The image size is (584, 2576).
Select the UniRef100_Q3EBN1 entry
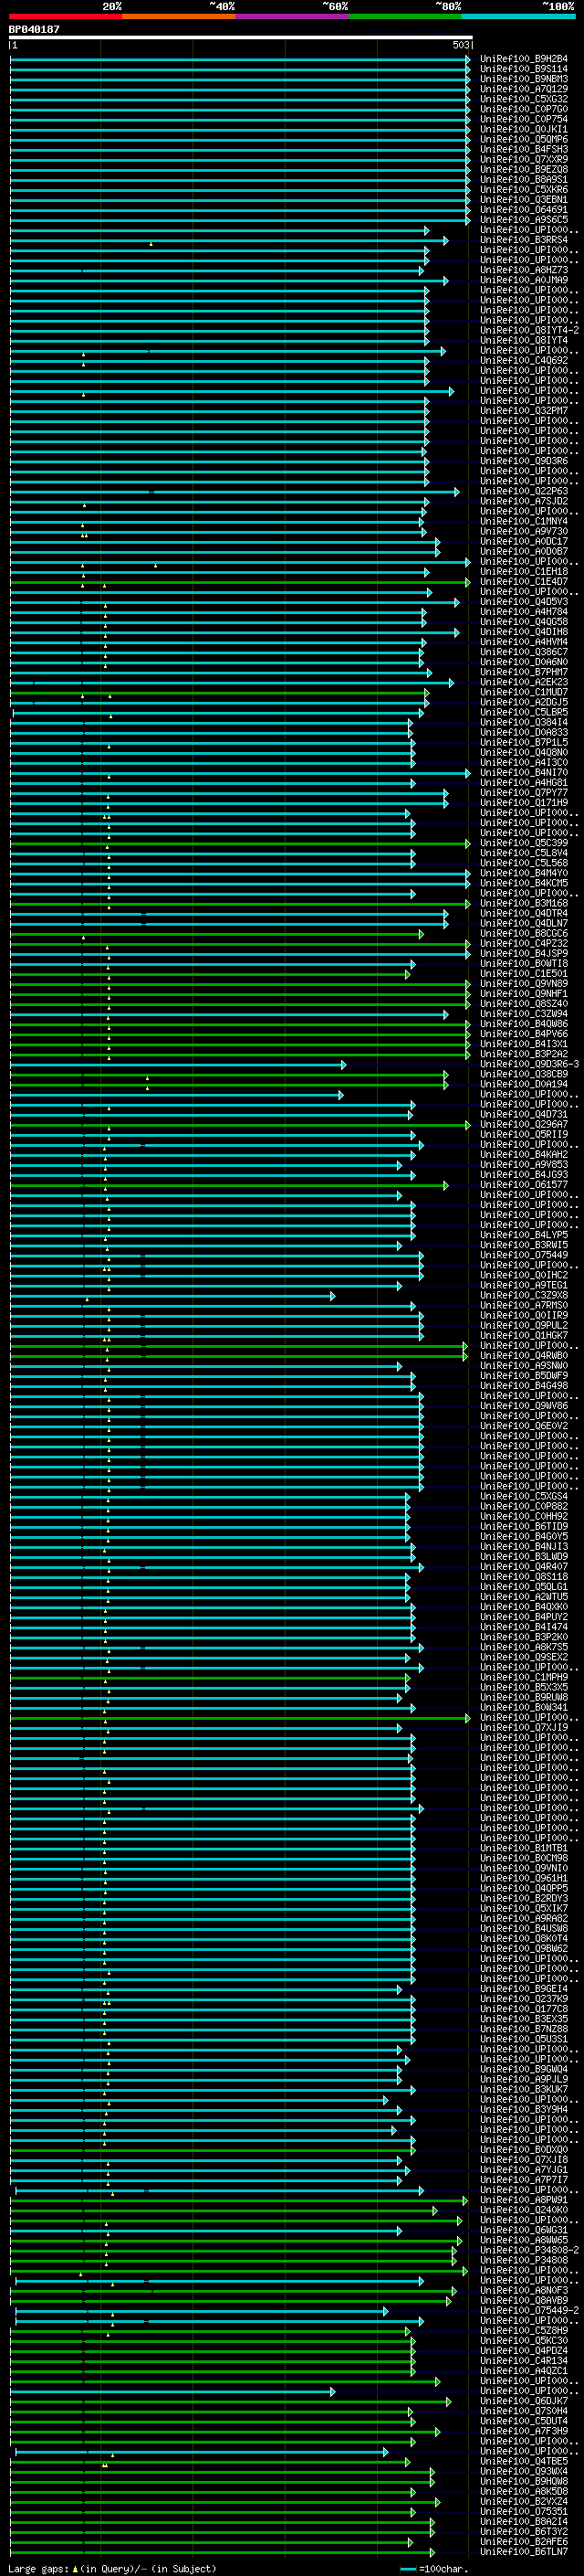524,200
